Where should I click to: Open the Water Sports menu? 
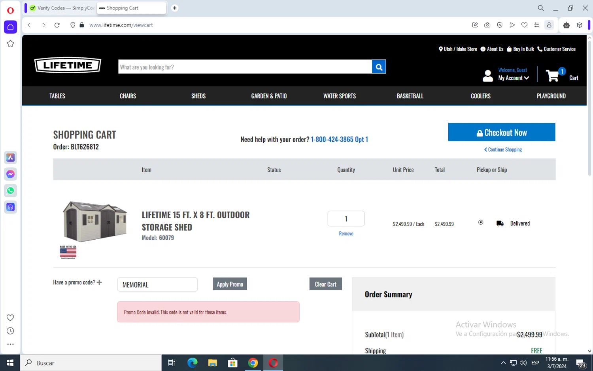tap(340, 96)
